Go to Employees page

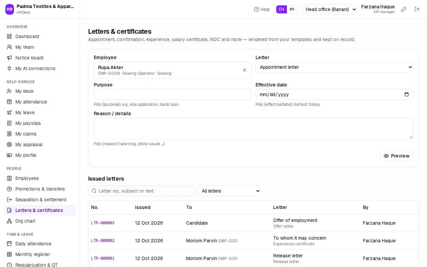(40, 178)
